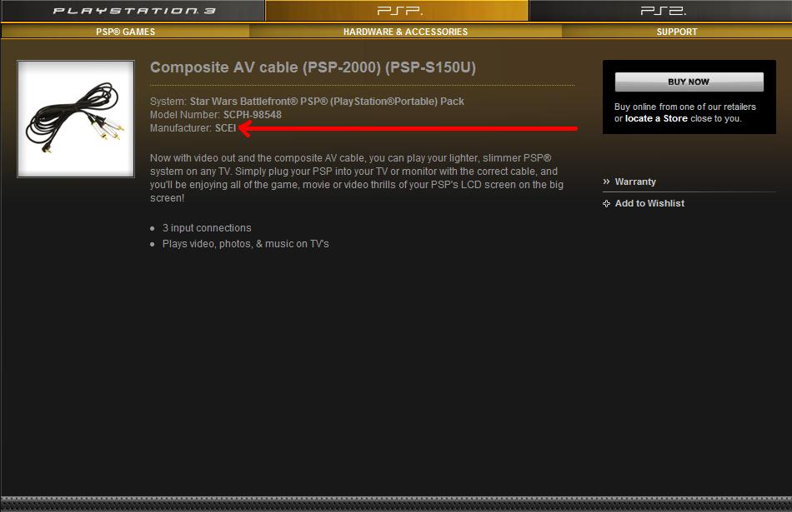Screen dimensions: 792x512
Task: Select the PSP logo tab
Action: [x=399, y=11]
